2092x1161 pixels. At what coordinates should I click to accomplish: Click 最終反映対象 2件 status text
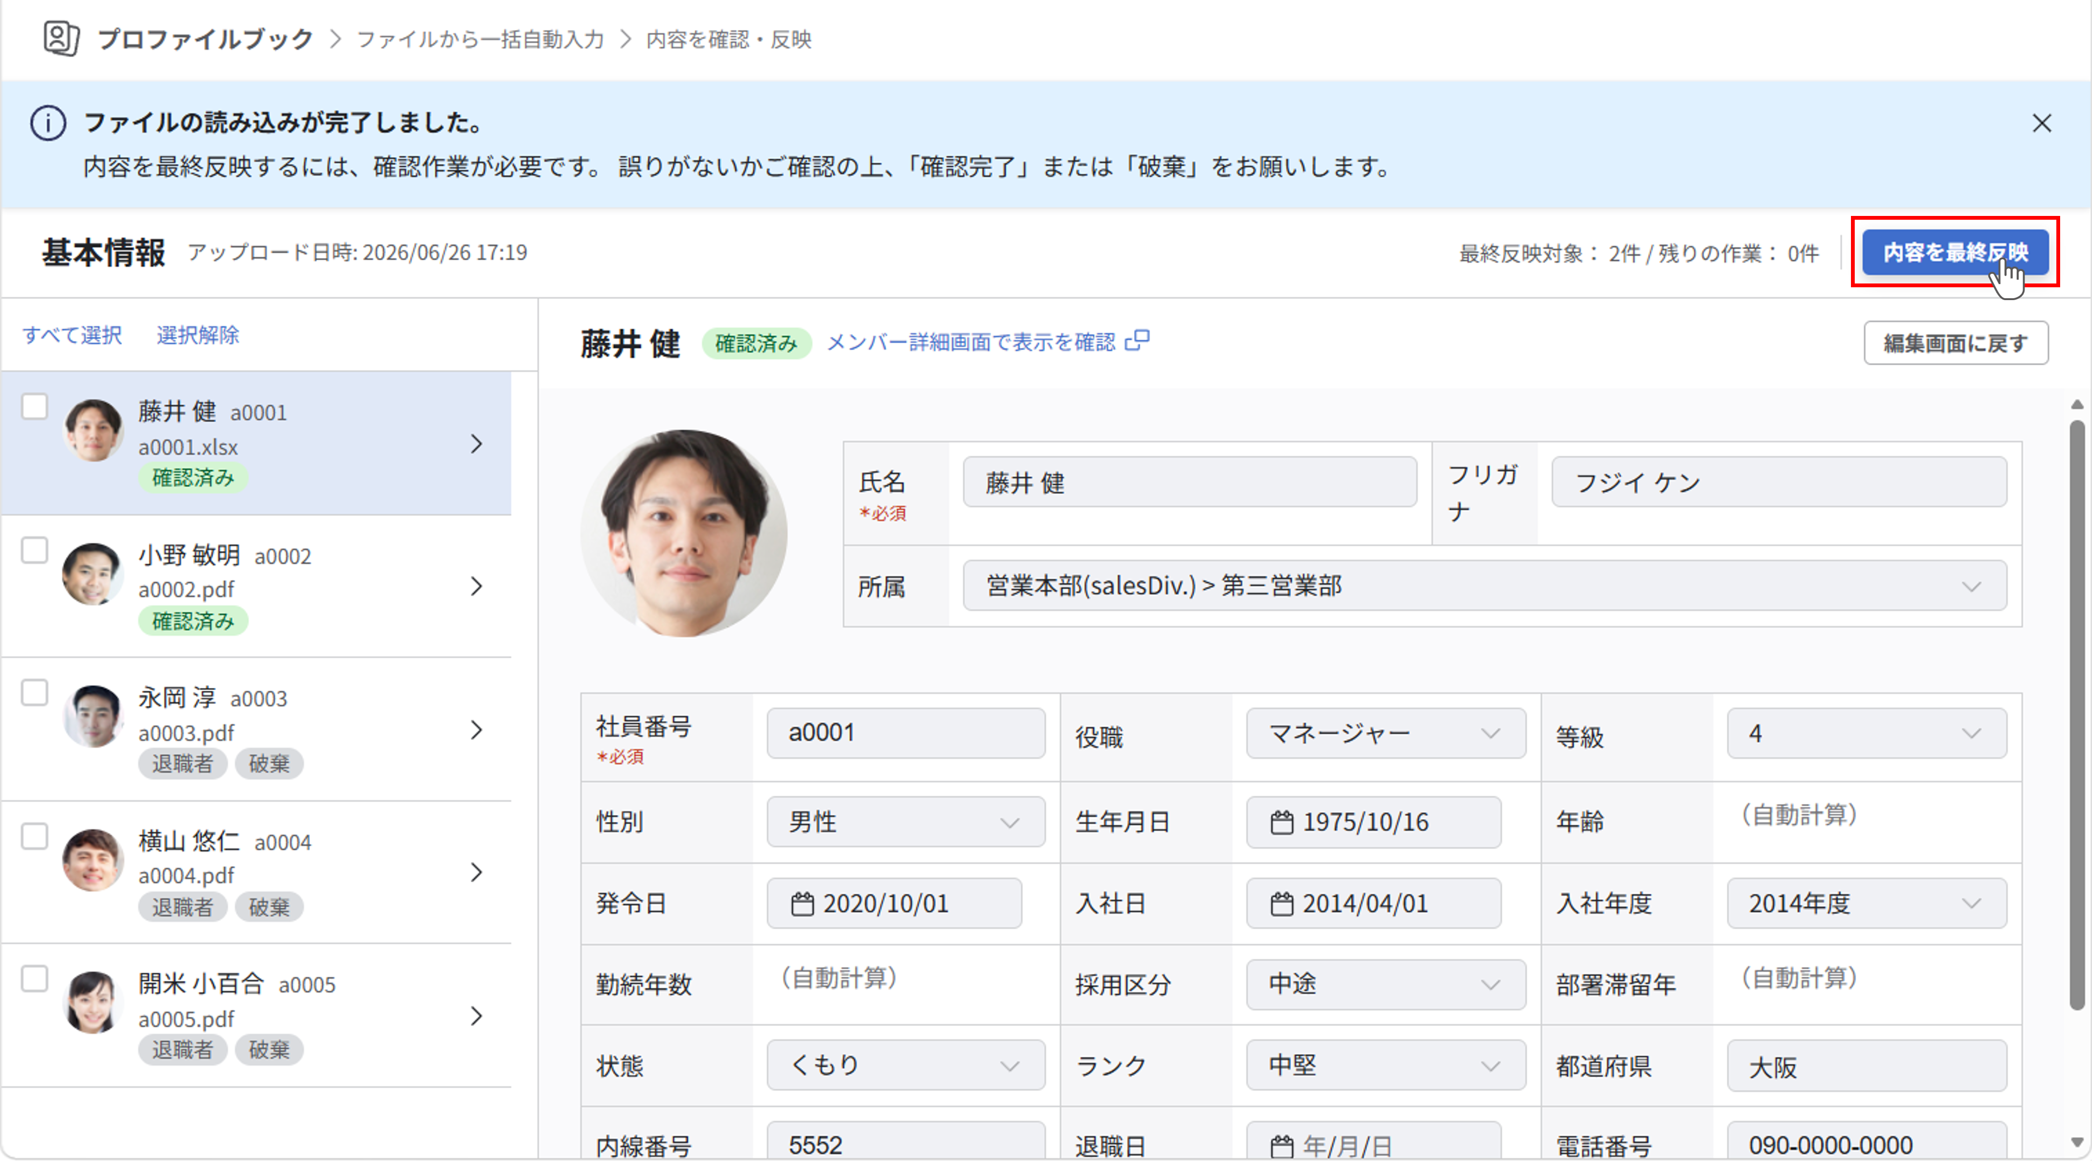(1550, 254)
